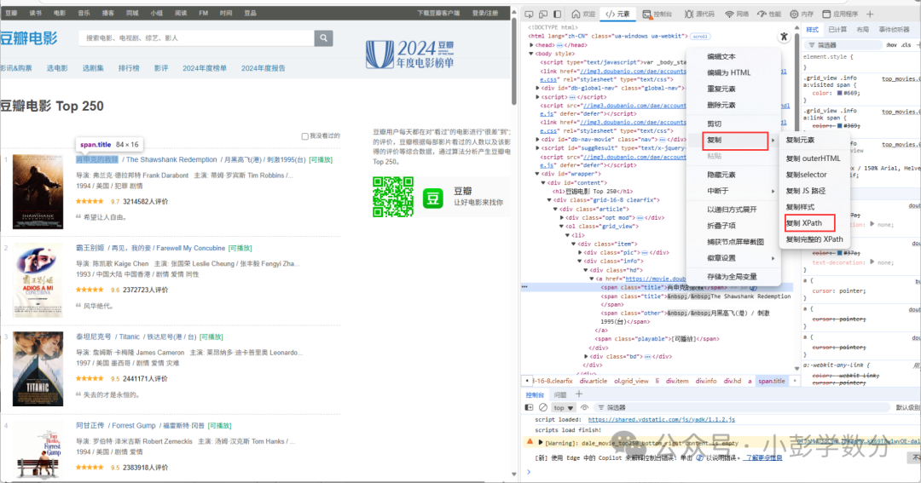Image resolution: width=921 pixels, height=483 pixels.
Task: Toggle the console sidebar icon
Action: point(529,407)
